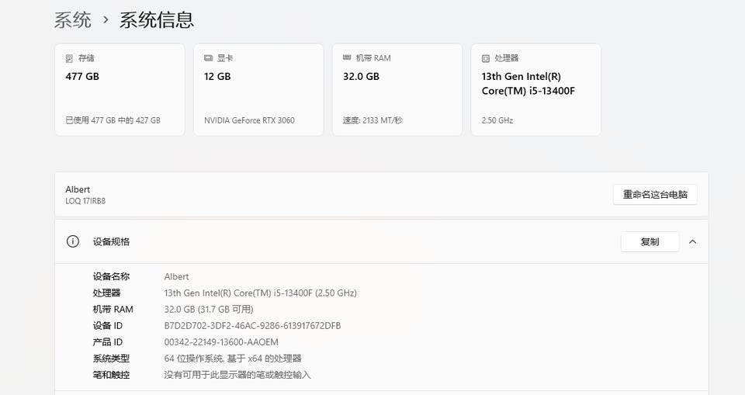The height and width of the screenshot is (395, 745).
Task: Click the 机带 RAM label in specs list
Action: pyautogui.click(x=113, y=310)
